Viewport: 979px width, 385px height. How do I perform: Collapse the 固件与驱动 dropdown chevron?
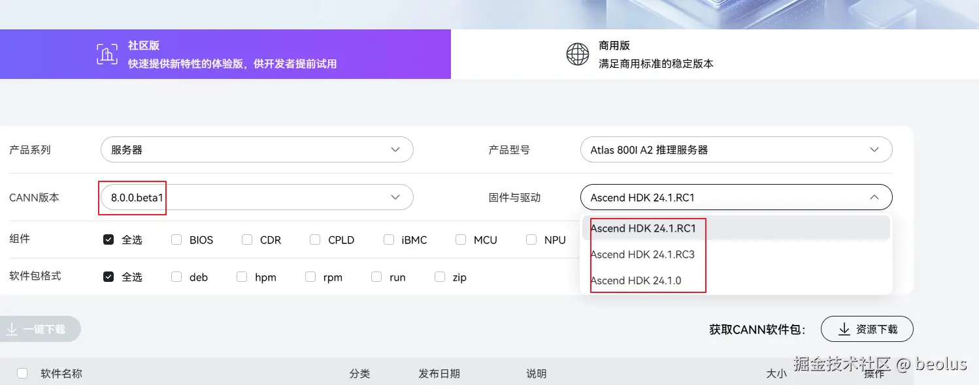[874, 197]
